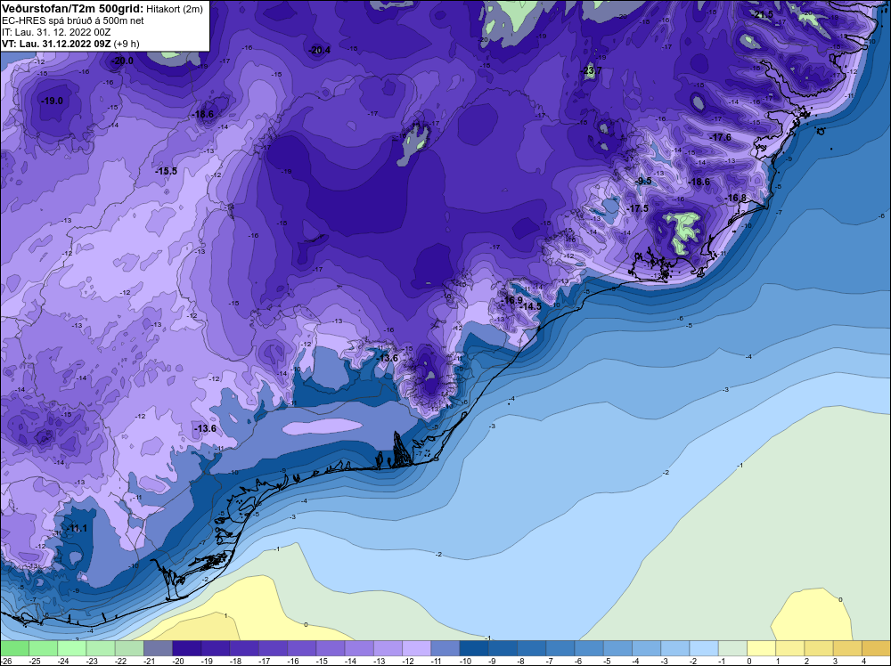891x666 pixels.
Task: Click the '-20.0' temperature value on the map
Action: pos(122,61)
